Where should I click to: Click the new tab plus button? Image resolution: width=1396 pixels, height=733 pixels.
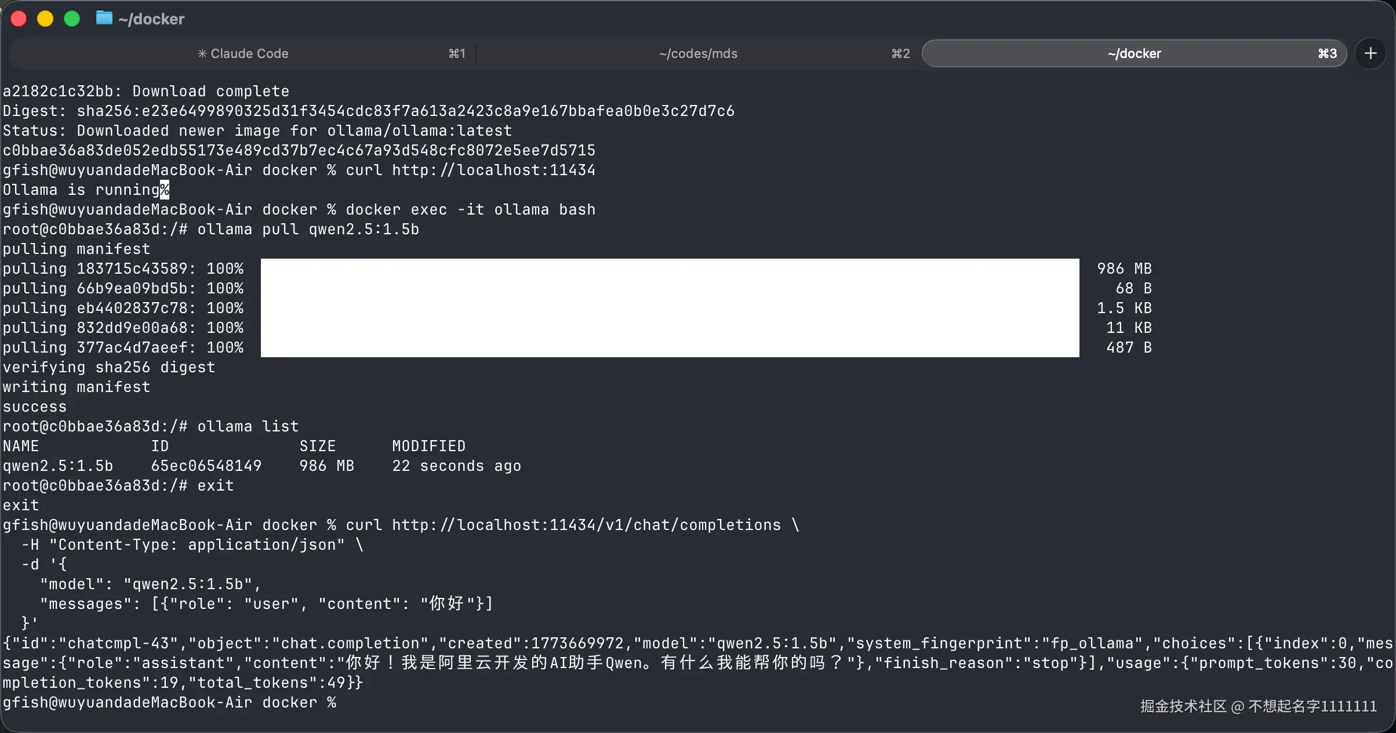click(x=1370, y=53)
